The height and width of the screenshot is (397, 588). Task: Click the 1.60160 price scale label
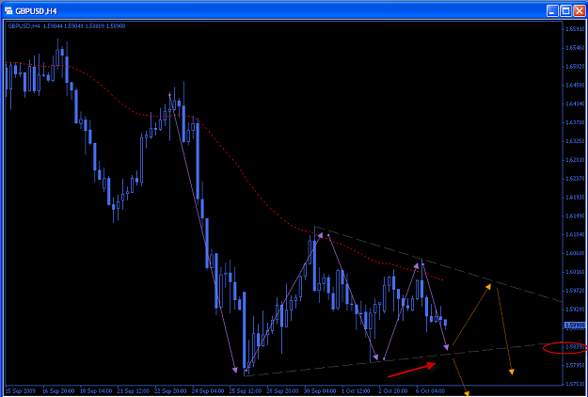577,272
